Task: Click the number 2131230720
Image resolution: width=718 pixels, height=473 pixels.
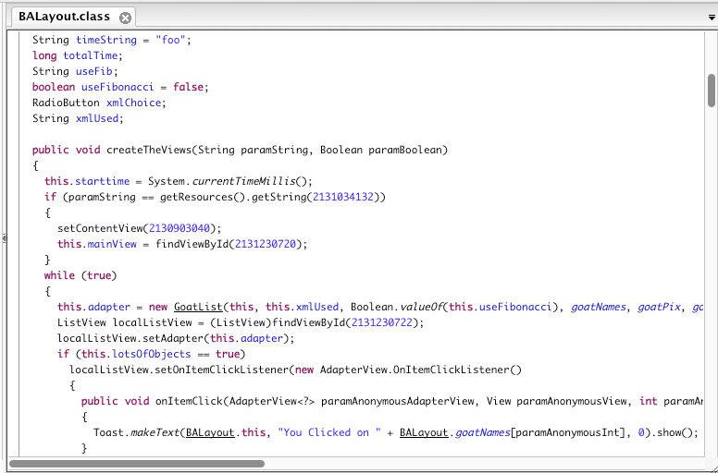Action: point(266,244)
